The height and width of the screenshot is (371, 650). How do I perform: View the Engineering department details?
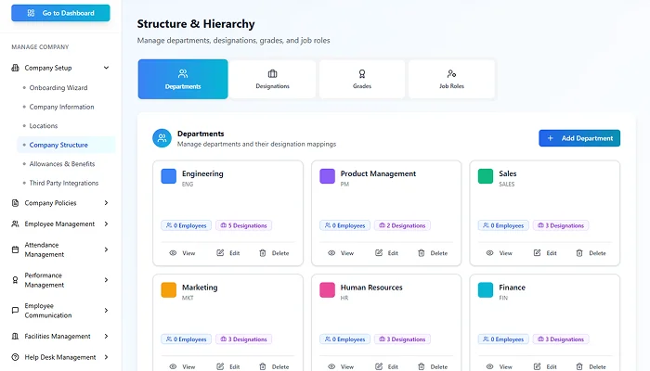click(182, 253)
